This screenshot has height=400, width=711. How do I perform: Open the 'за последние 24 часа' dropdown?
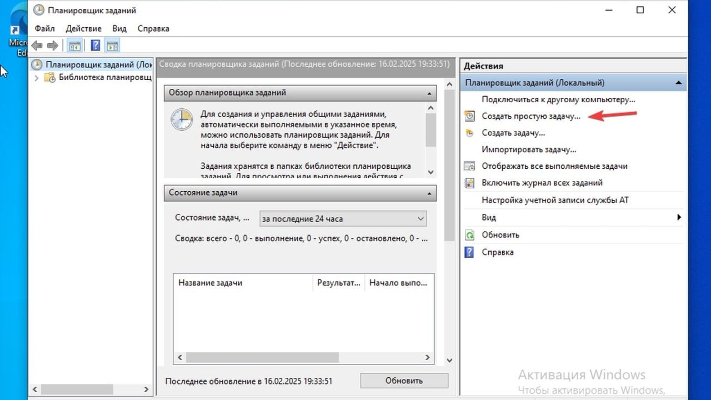[x=420, y=218]
